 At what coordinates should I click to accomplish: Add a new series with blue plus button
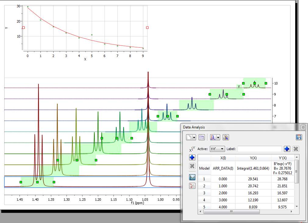[287, 149]
